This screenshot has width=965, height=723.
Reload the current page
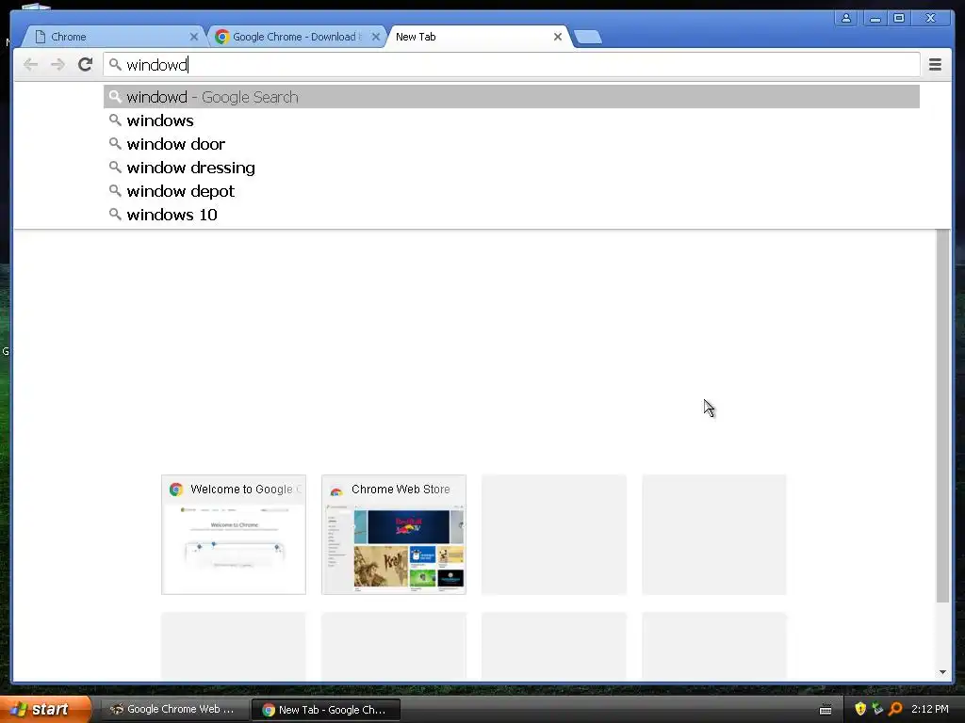pyautogui.click(x=85, y=65)
